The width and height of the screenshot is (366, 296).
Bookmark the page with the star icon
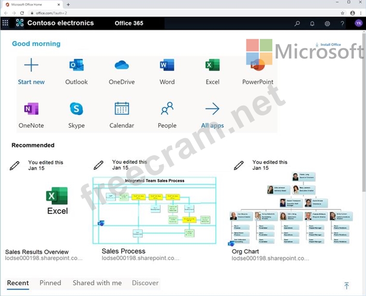point(342,13)
